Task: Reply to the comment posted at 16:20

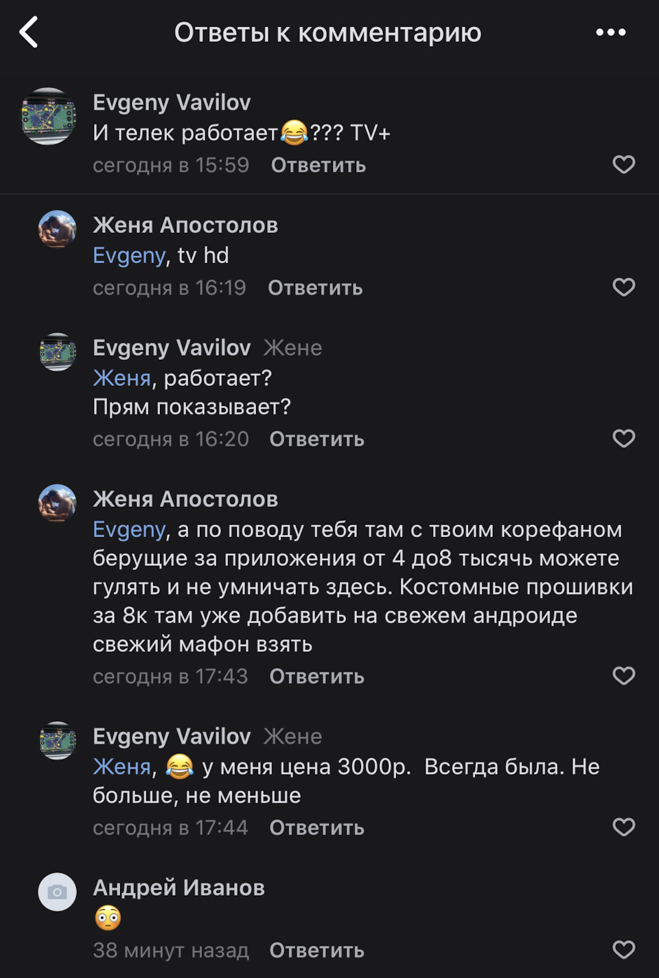Action: pos(316,439)
